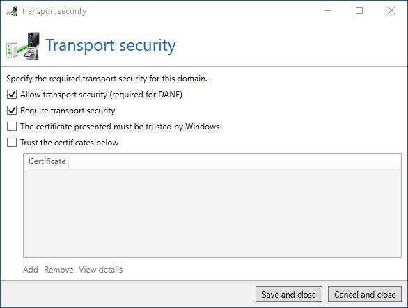Image resolution: width=408 pixels, height=308 pixels.
Task: Click the 'Specify the required transport security' description
Action: pos(107,79)
